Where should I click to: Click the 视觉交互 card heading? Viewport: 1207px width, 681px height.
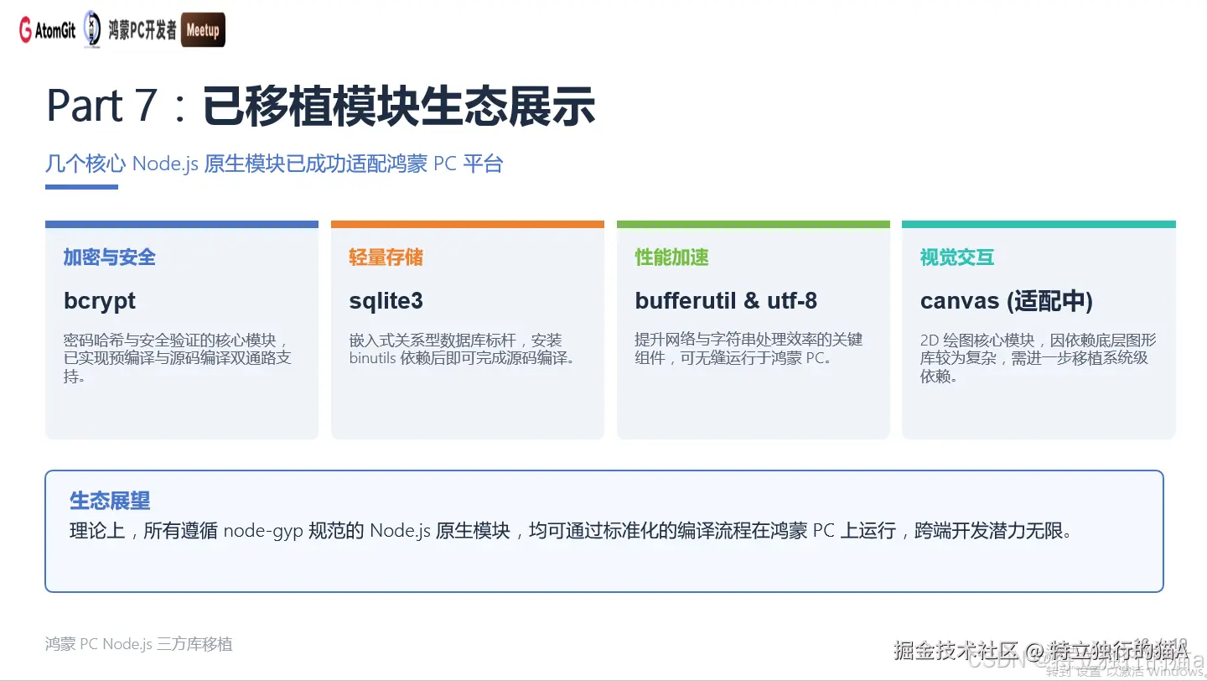pos(957,257)
